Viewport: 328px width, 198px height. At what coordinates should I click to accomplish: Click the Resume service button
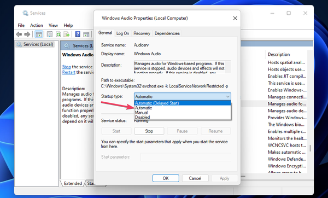[x=215, y=131]
